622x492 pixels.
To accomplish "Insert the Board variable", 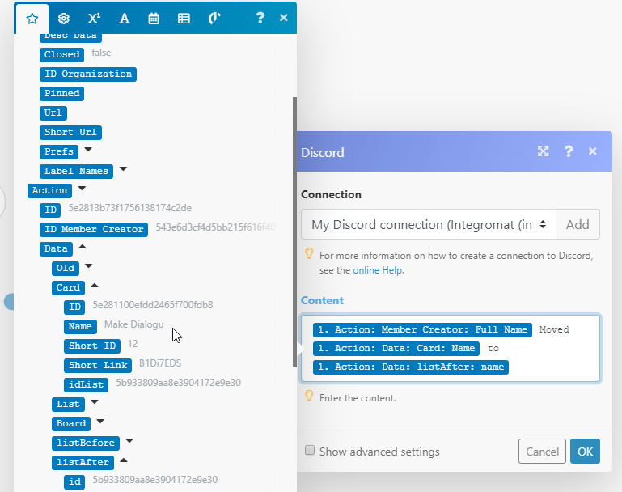I will pos(71,424).
